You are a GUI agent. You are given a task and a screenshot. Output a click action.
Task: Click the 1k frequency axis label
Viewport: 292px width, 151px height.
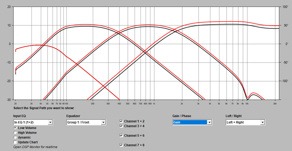click(x=154, y=104)
